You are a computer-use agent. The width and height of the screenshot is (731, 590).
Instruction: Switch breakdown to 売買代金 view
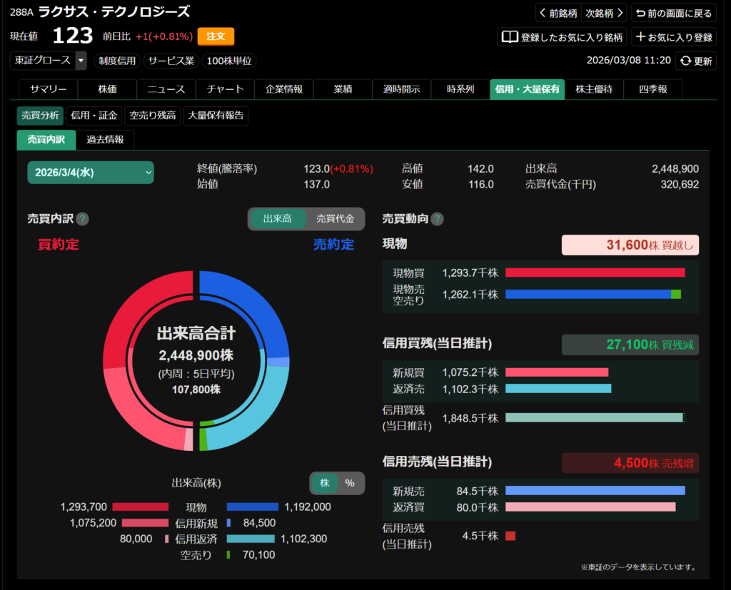coord(335,219)
